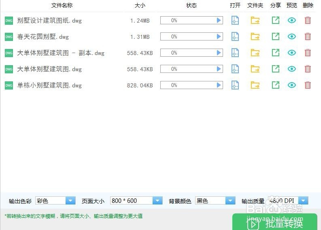The width and height of the screenshot is (321, 230).
Task: Open folder for 别墅设计建筑图纸.dwg
Action: point(255,20)
